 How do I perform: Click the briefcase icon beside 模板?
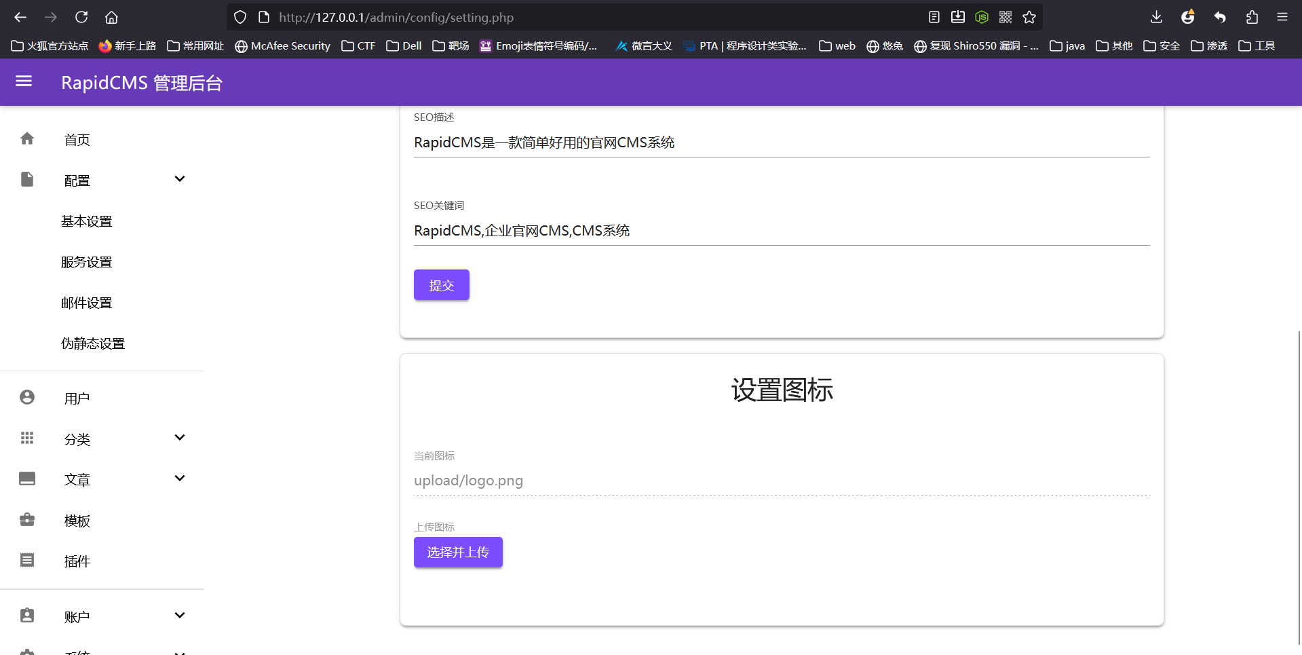(x=27, y=520)
